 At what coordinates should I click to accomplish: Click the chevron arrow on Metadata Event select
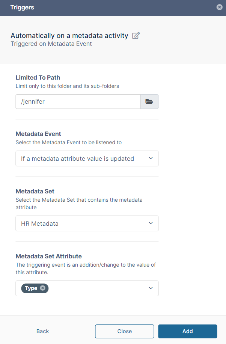(151, 158)
